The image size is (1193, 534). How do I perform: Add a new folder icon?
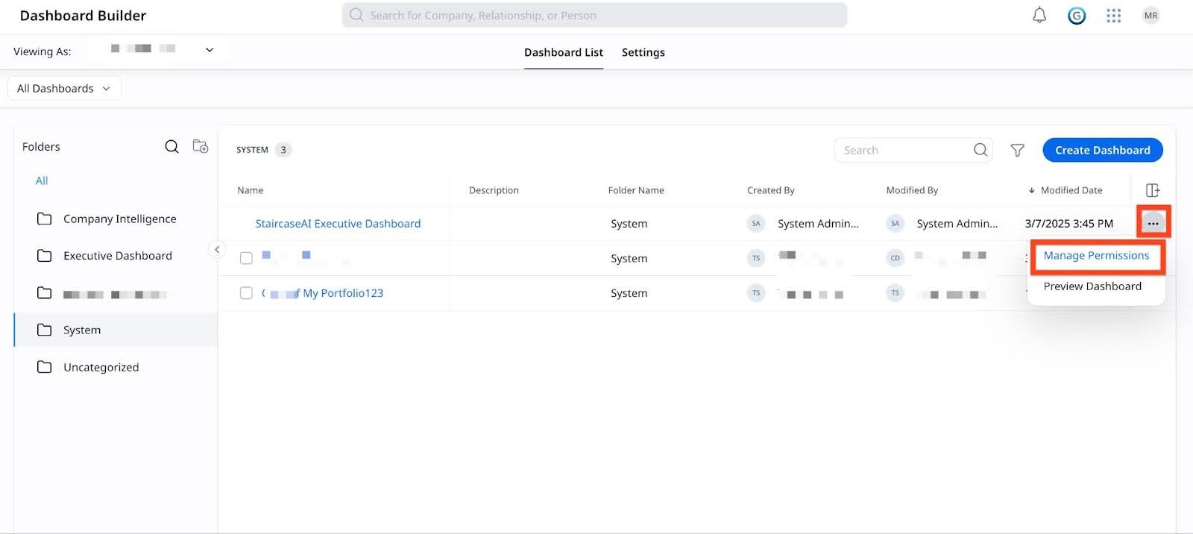201,146
